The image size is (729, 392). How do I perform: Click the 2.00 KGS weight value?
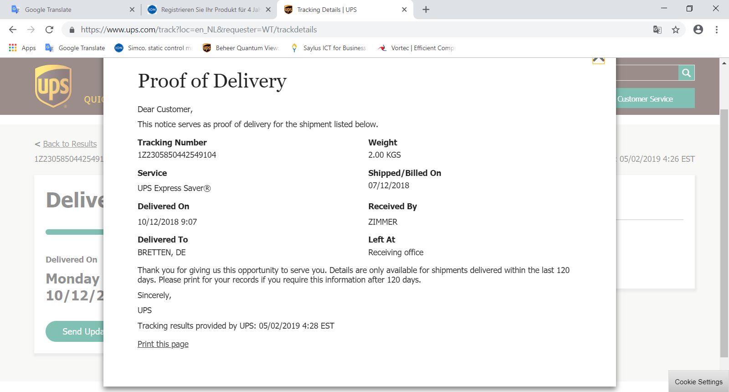[385, 155]
